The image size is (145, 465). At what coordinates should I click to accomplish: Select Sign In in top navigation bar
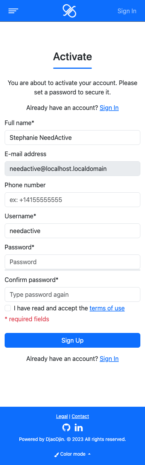tap(127, 11)
